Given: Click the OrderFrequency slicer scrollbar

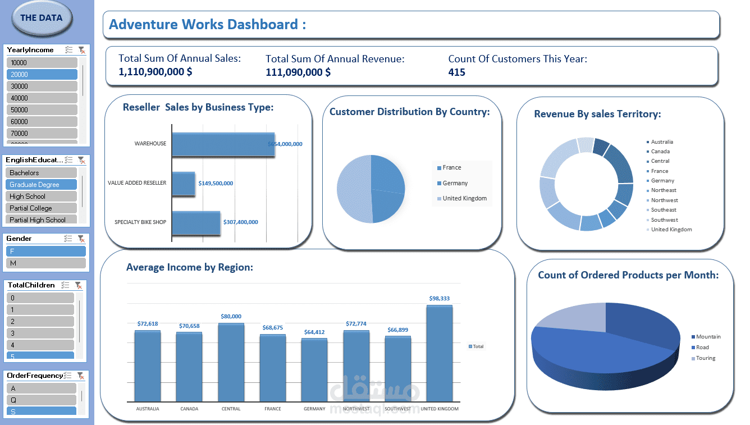Looking at the screenshot, I should pos(82,399).
